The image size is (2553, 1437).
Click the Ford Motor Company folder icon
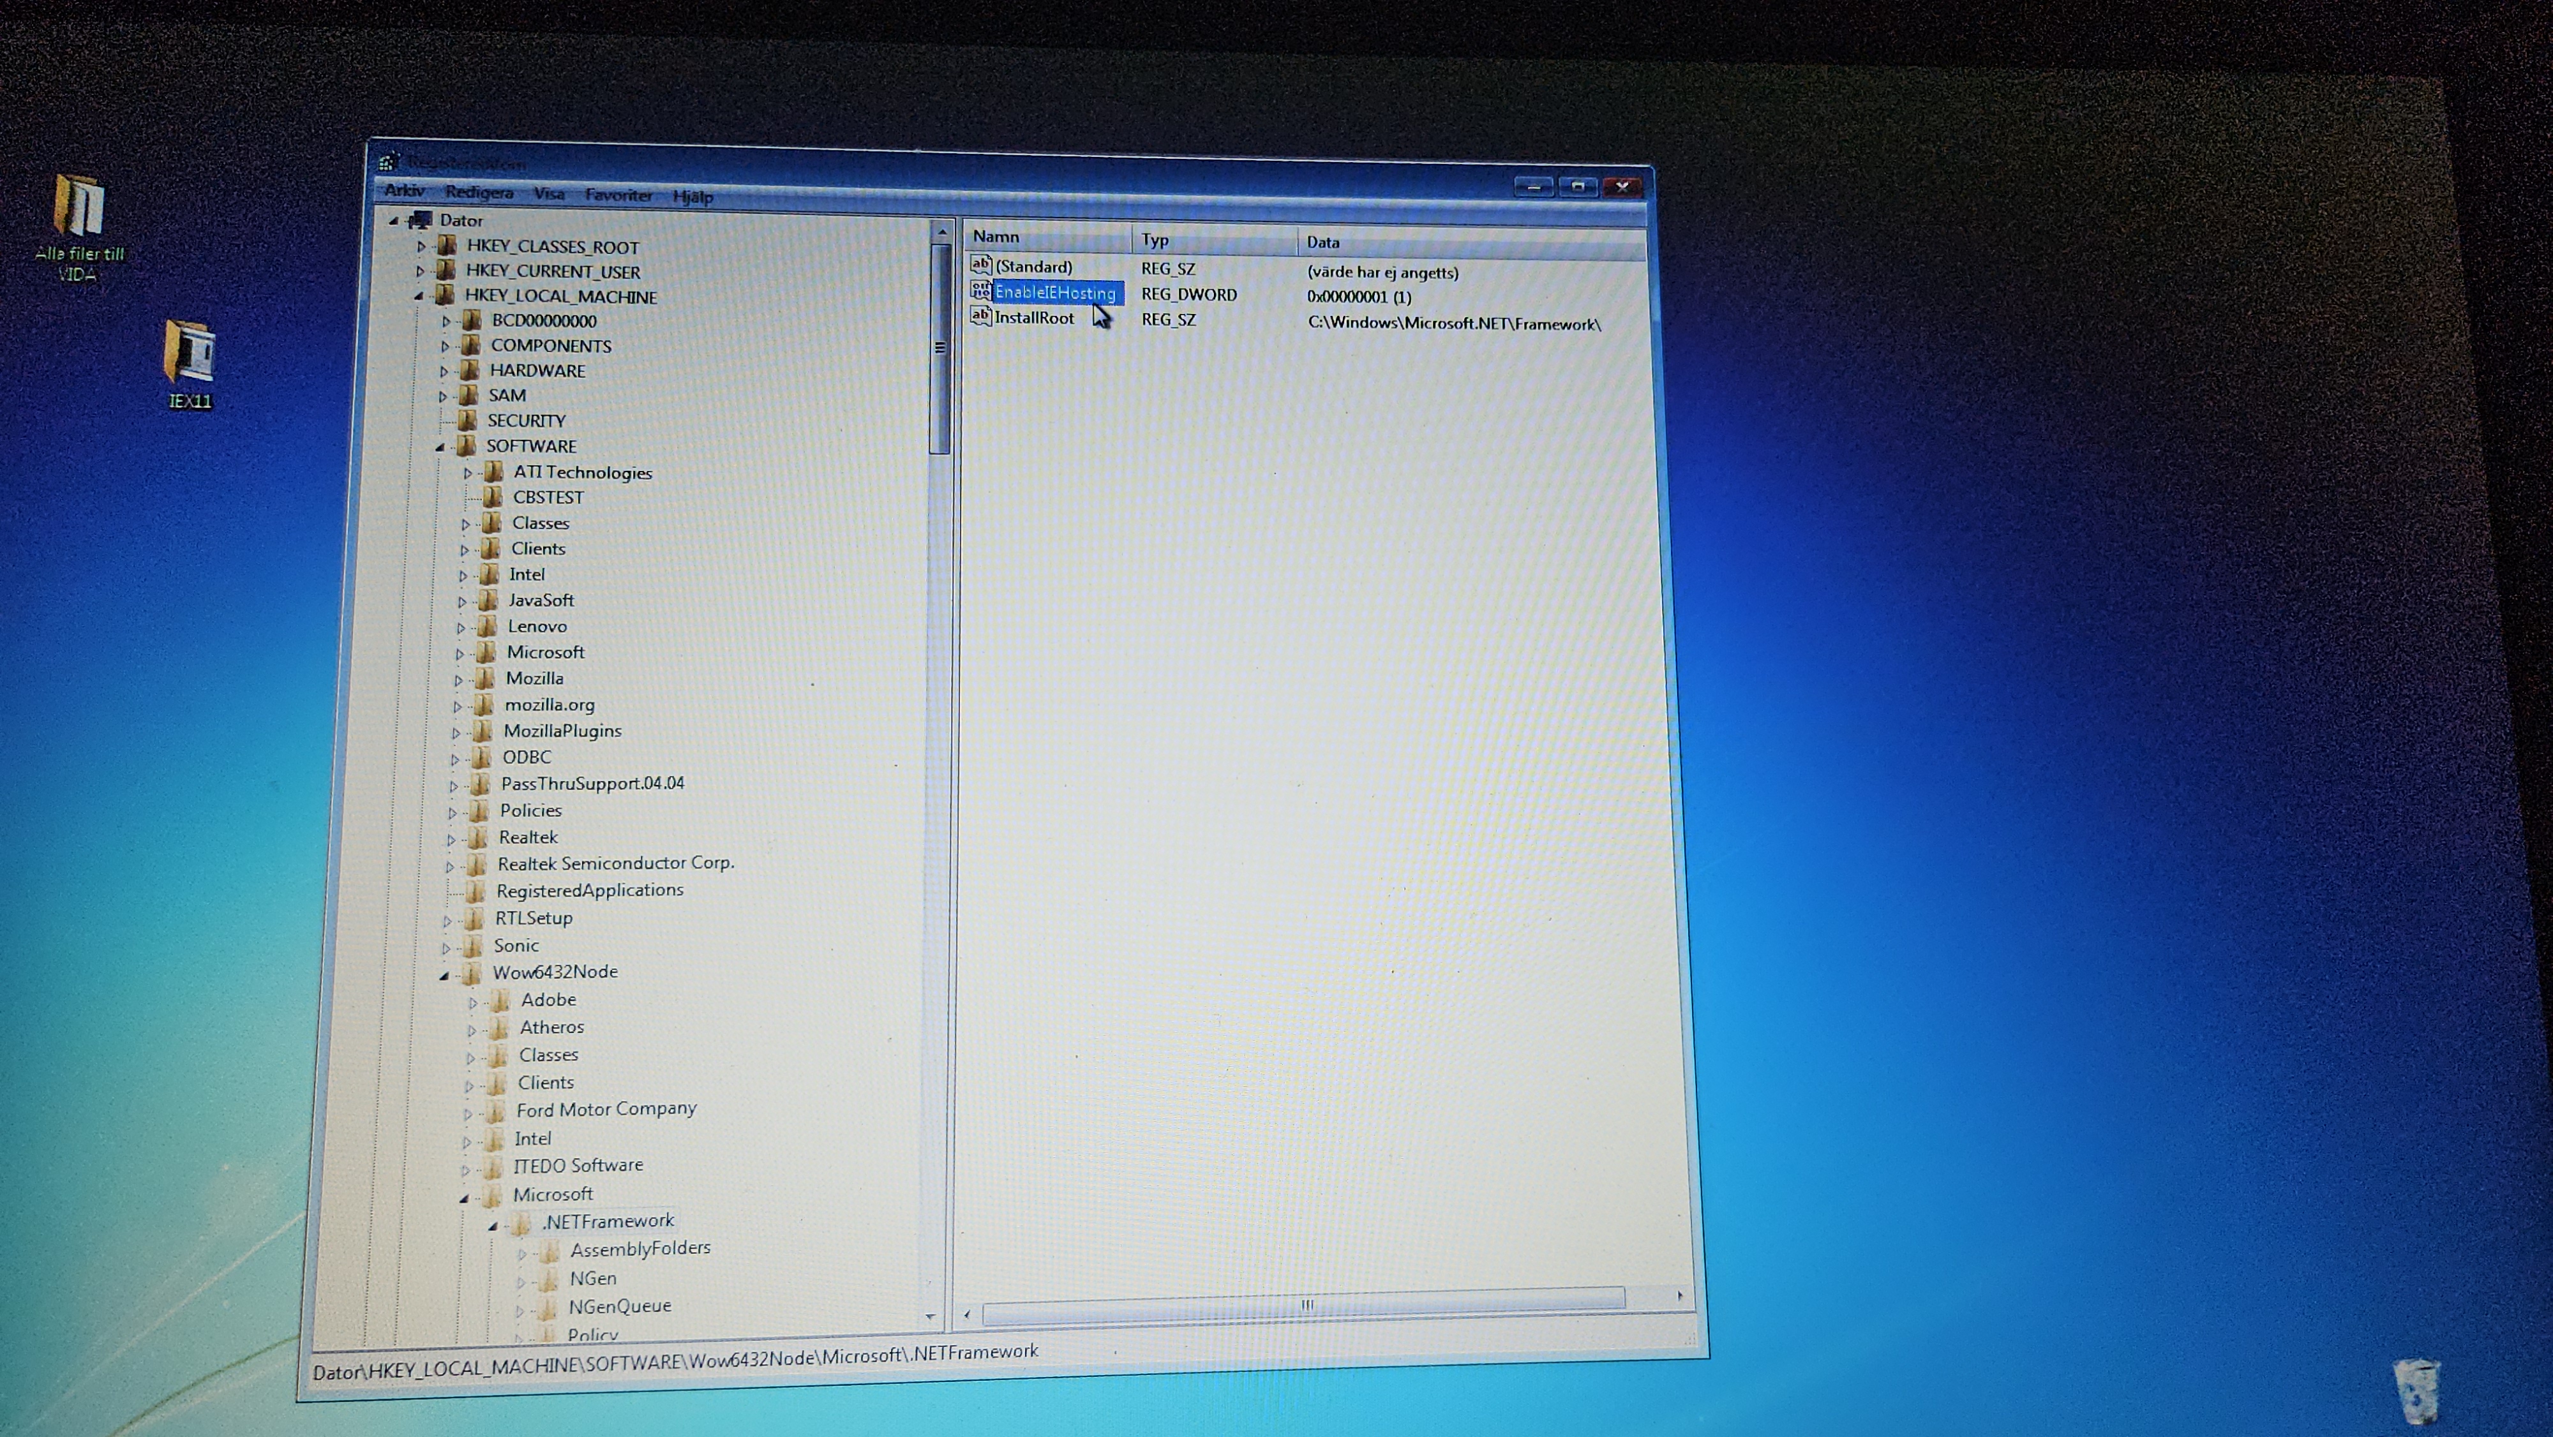[495, 1111]
